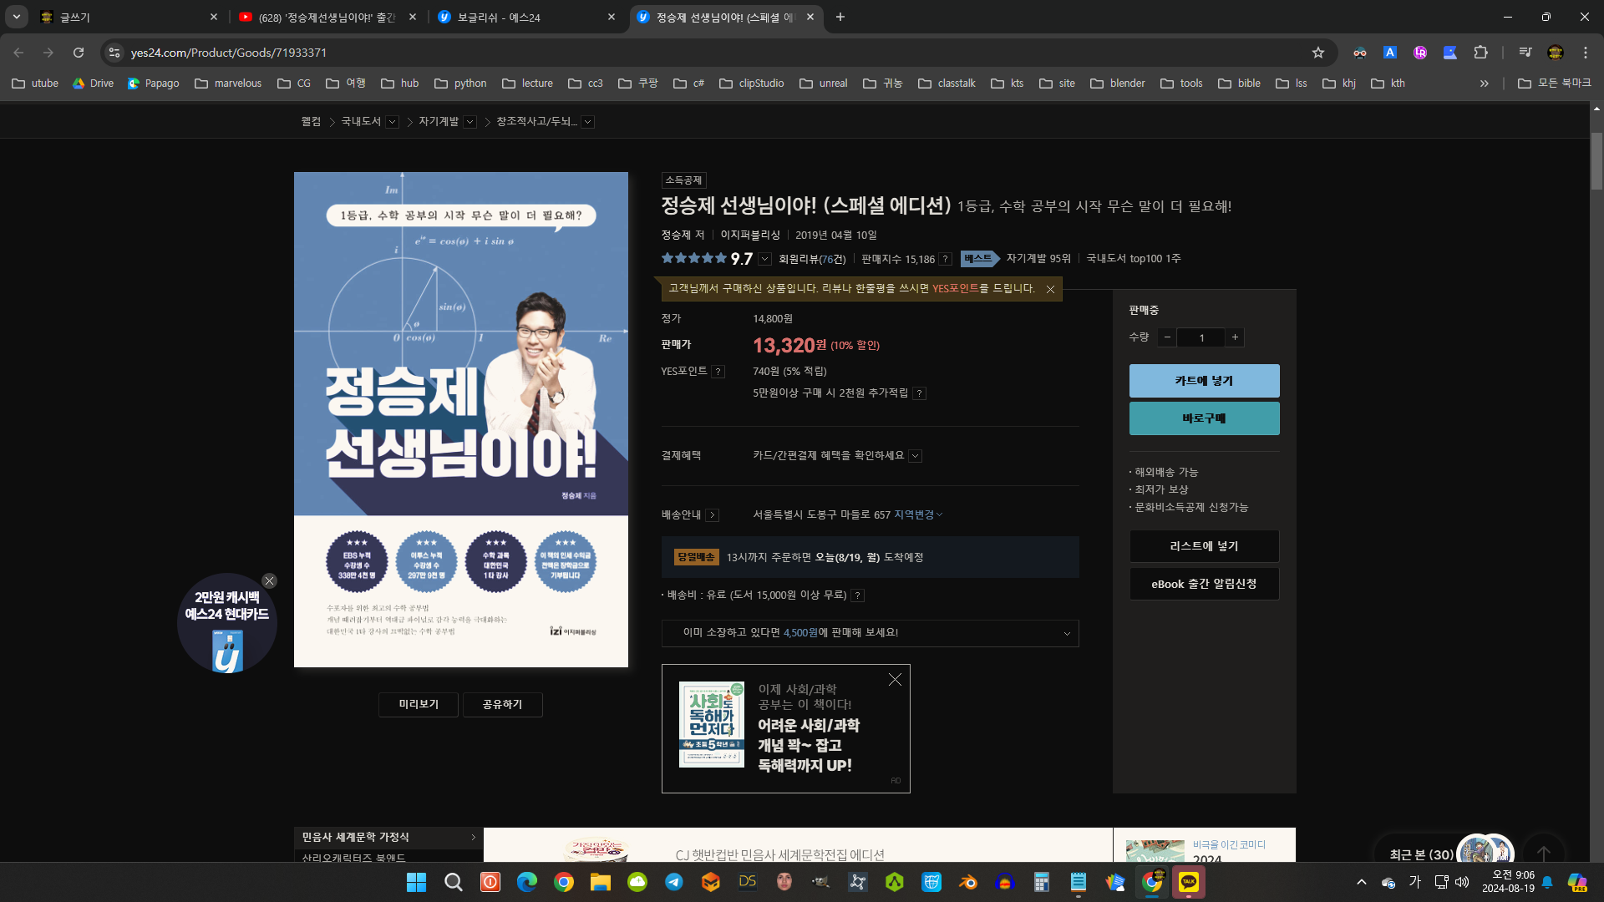Bookmark page with the star icon
Image resolution: width=1604 pixels, height=902 pixels.
(x=1318, y=53)
